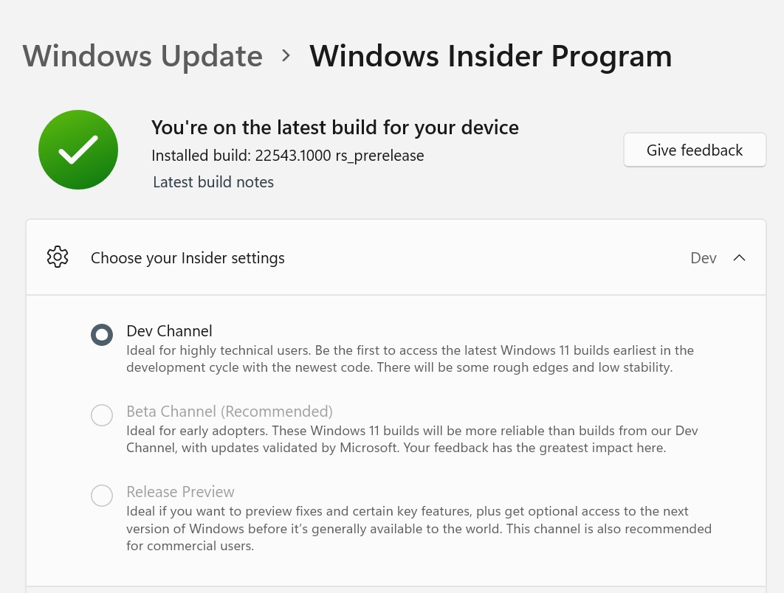This screenshot has width=784, height=593.
Task: Navigate back to Windows Update
Action: point(142,55)
